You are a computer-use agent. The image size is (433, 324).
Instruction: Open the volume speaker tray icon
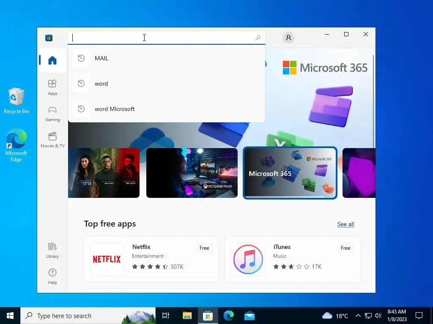(x=378, y=316)
